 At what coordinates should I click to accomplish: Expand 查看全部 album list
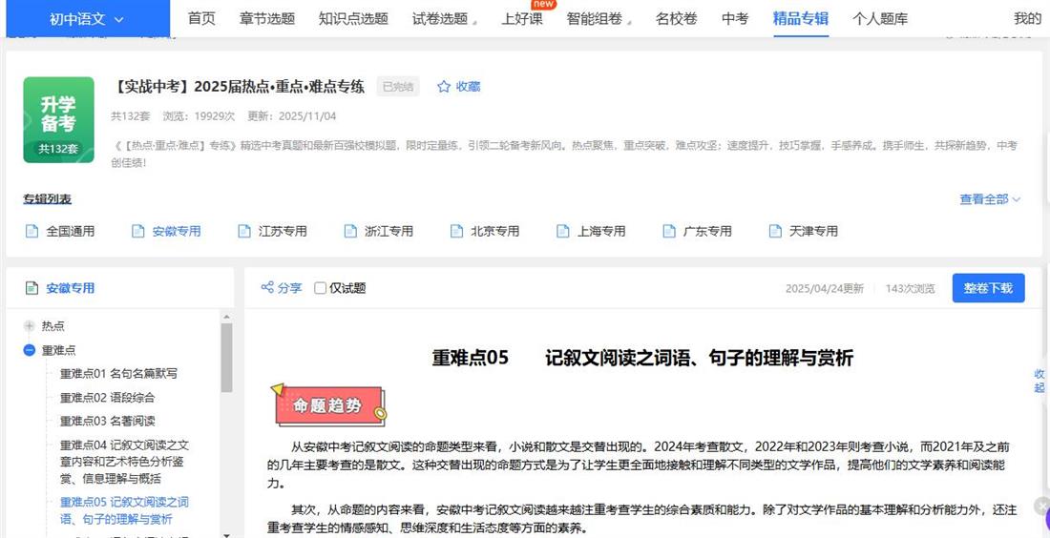click(990, 198)
